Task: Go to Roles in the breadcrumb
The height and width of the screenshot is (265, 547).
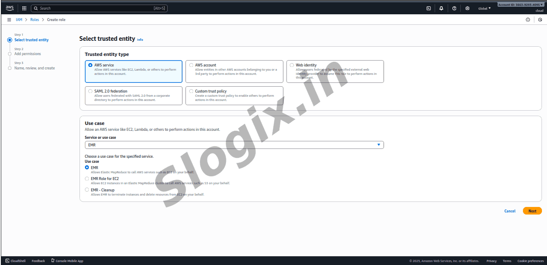Action: pyautogui.click(x=35, y=20)
